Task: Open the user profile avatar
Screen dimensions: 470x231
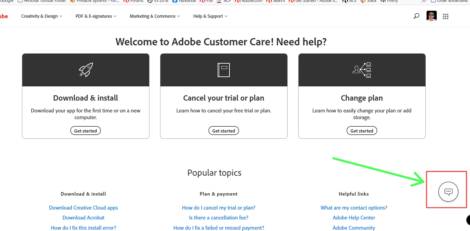Action: point(432,16)
